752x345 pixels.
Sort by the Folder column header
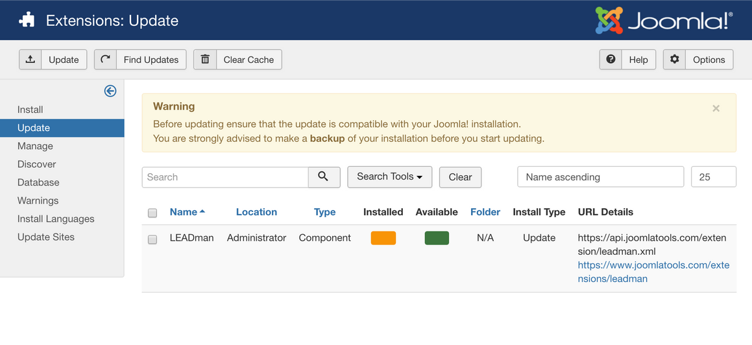pyautogui.click(x=485, y=212)
